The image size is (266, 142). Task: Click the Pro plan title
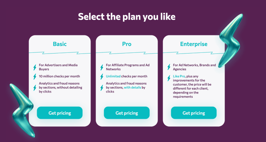click(x=127, y=44)
